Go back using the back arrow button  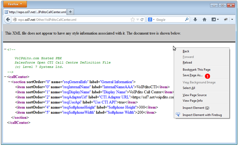[8, 20]
